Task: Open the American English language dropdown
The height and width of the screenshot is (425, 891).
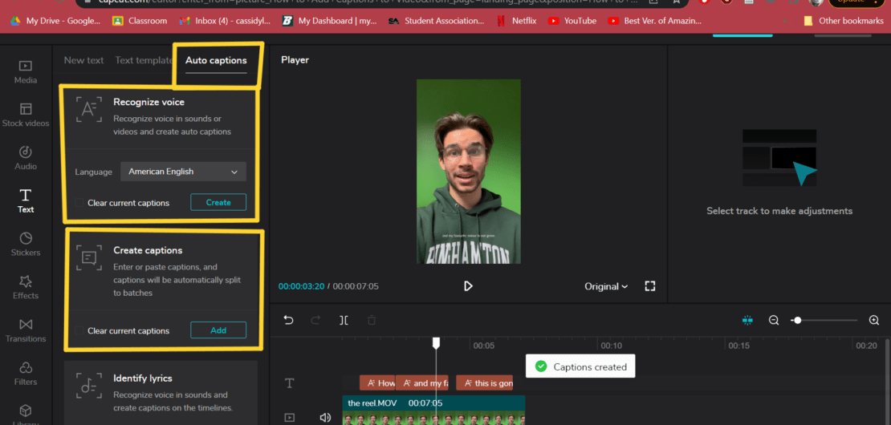Action: coord(183,172)
